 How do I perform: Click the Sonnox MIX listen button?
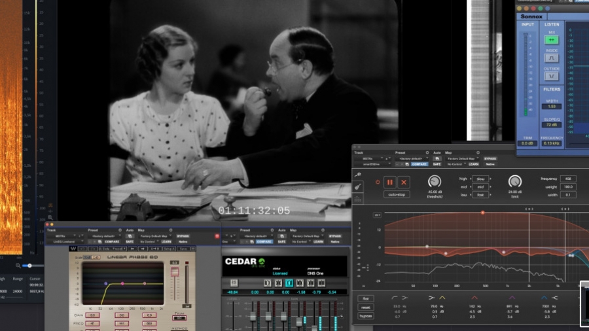pos(551,40)
